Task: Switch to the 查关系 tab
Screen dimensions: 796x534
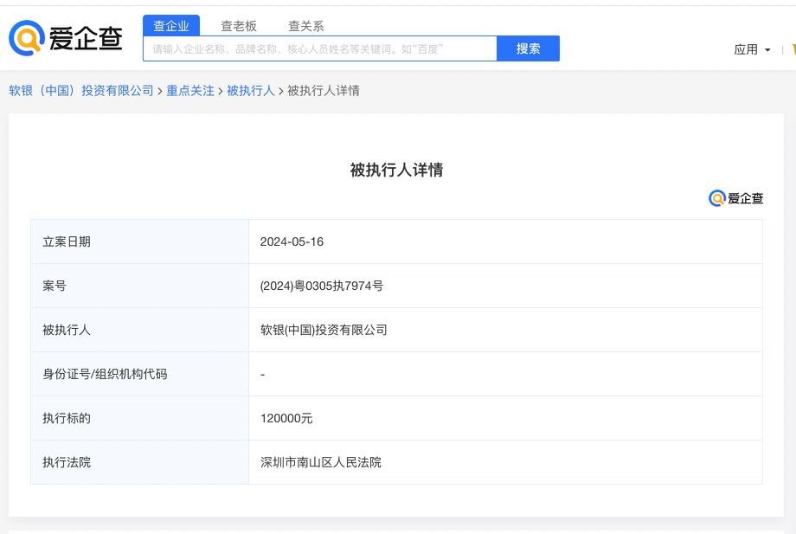Action: [x=306, y=26]
